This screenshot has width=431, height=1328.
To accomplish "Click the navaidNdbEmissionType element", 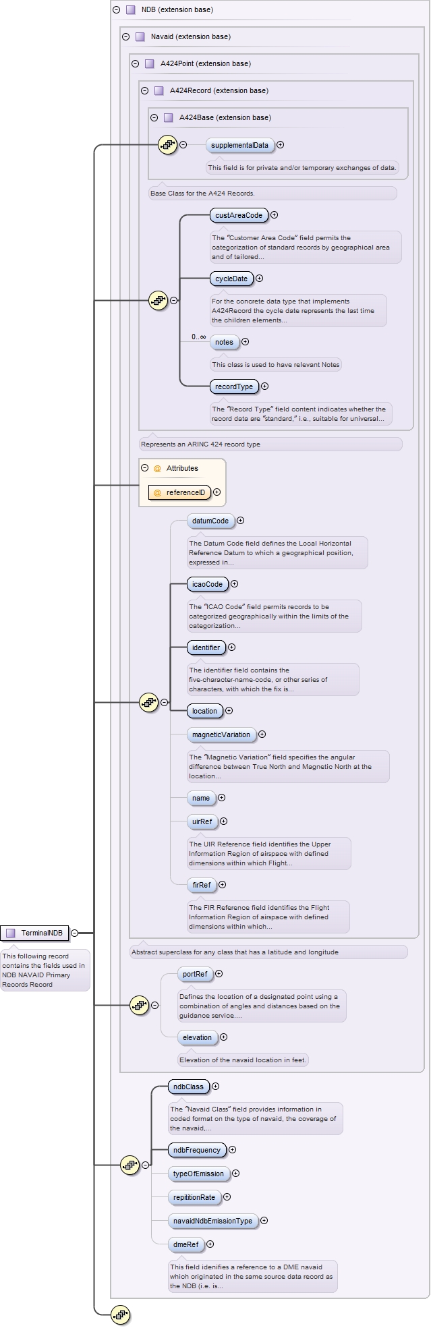I will pyautogui.click(x=212, y=1221).
